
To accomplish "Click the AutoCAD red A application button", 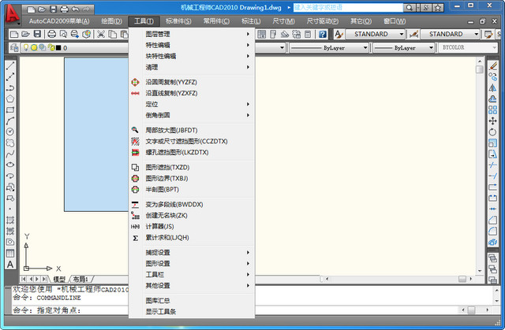I will tap(11, 14).
